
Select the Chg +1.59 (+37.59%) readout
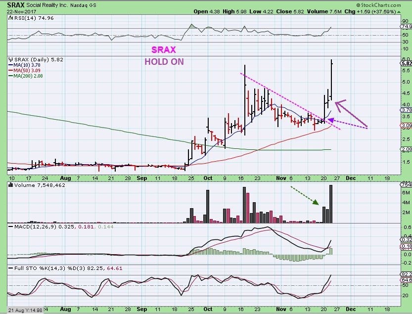[370, 11]
